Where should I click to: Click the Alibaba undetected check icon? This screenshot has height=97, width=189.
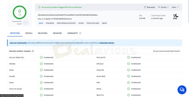click(41, 64)
